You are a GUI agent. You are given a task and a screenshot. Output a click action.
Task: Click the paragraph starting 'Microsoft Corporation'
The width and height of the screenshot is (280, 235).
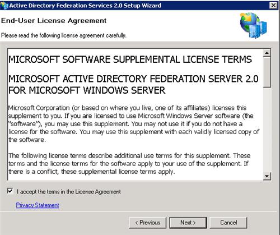click(x=134, y=124)
